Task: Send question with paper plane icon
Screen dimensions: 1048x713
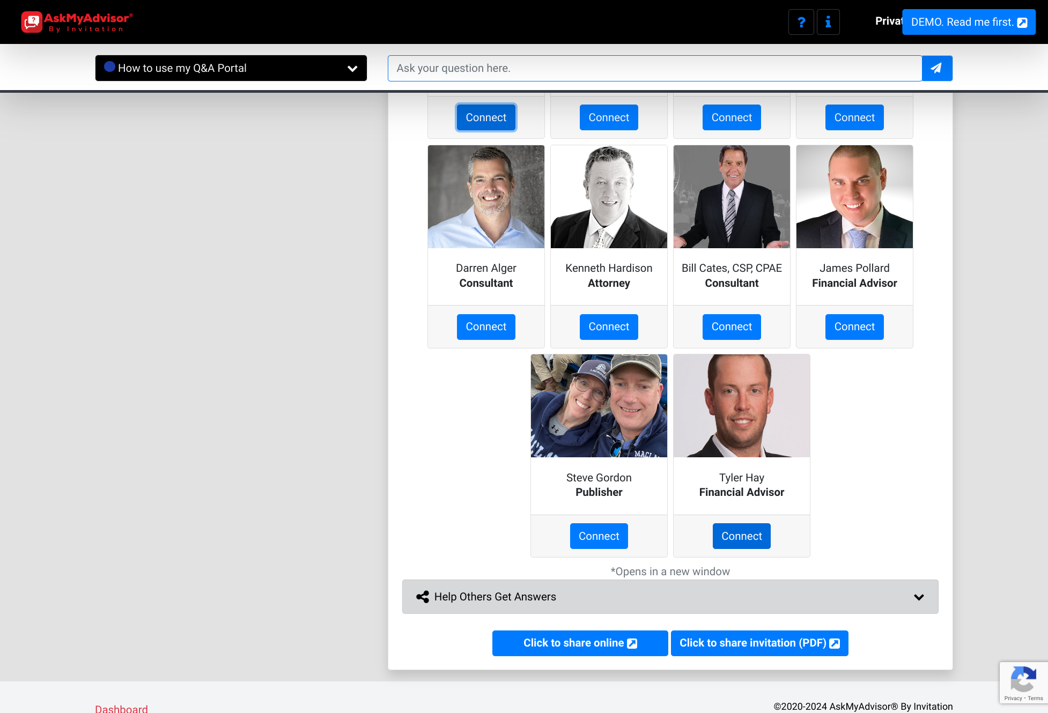Action: (x=937, y=68)
